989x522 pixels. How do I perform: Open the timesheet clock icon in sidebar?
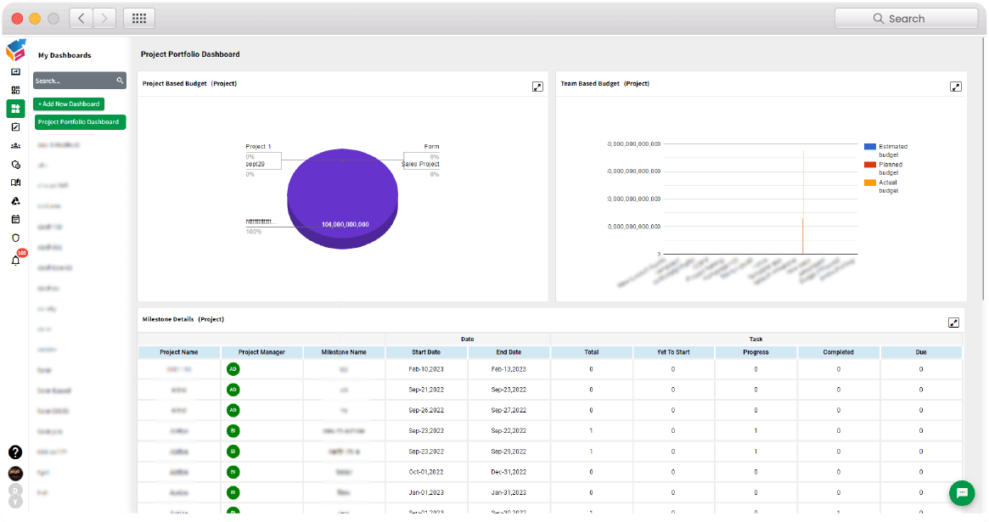(15, 164)
